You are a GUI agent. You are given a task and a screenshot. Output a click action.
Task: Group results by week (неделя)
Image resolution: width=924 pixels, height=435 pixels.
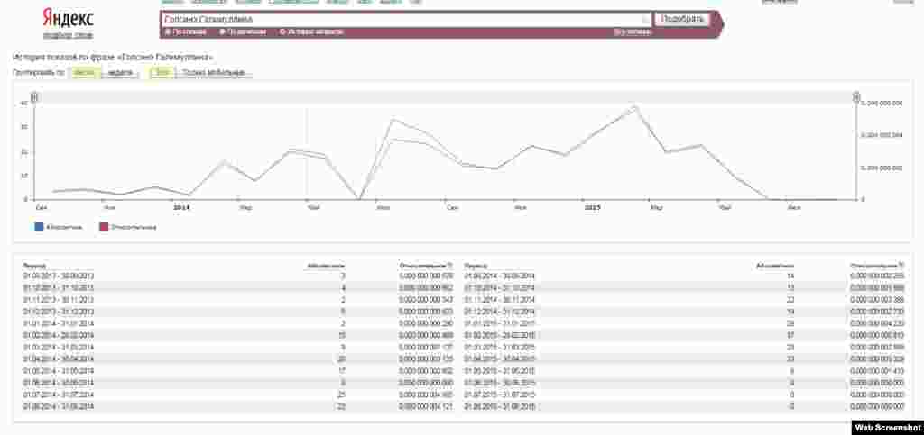(x=119, y=72)
